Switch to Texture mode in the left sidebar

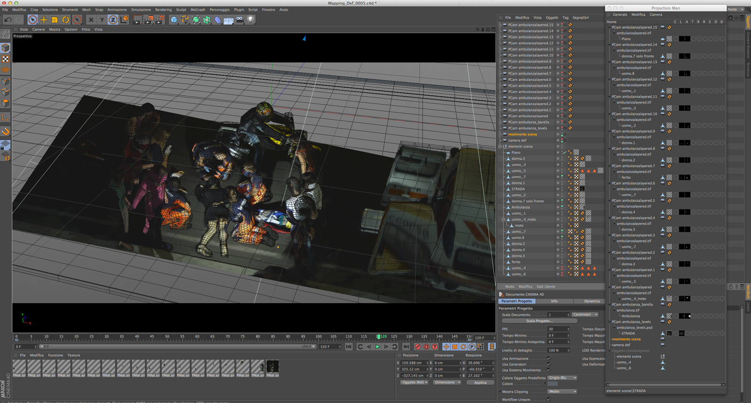click(x=6, y=59)
